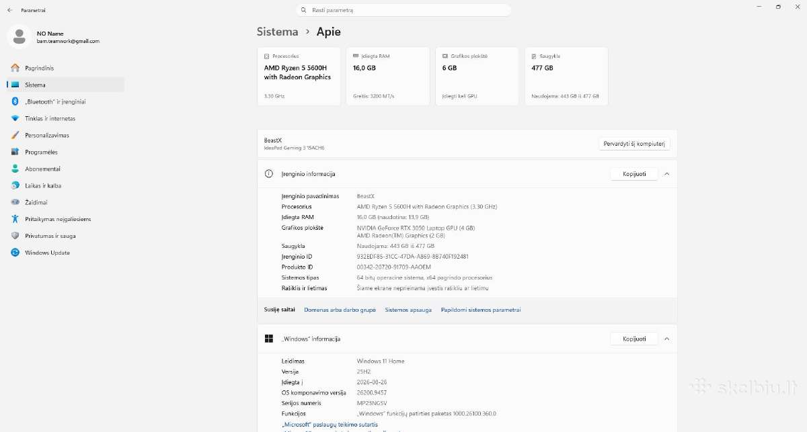Open Tinklas ir internetas Wi-Fi icon
807x432 pixels.
tap(15, 118)
